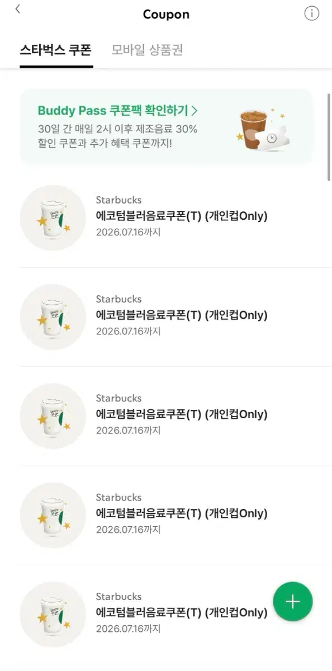Tap the second coupon's 2026.07.16까지 expiry date
Image resolution: width=332 pixels, height=671 pixels.
click(x=128, y=331)
